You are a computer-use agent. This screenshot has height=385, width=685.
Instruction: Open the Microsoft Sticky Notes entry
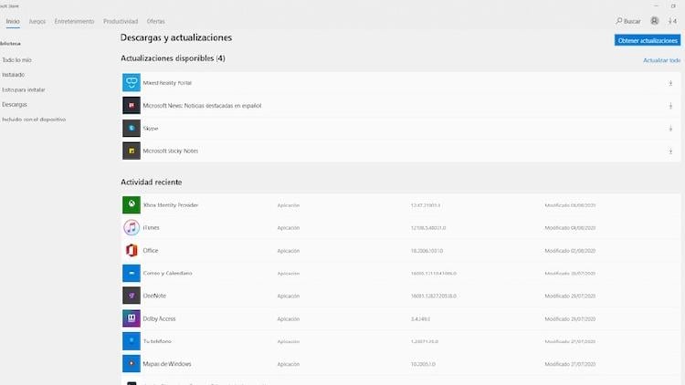click(401, 151)
